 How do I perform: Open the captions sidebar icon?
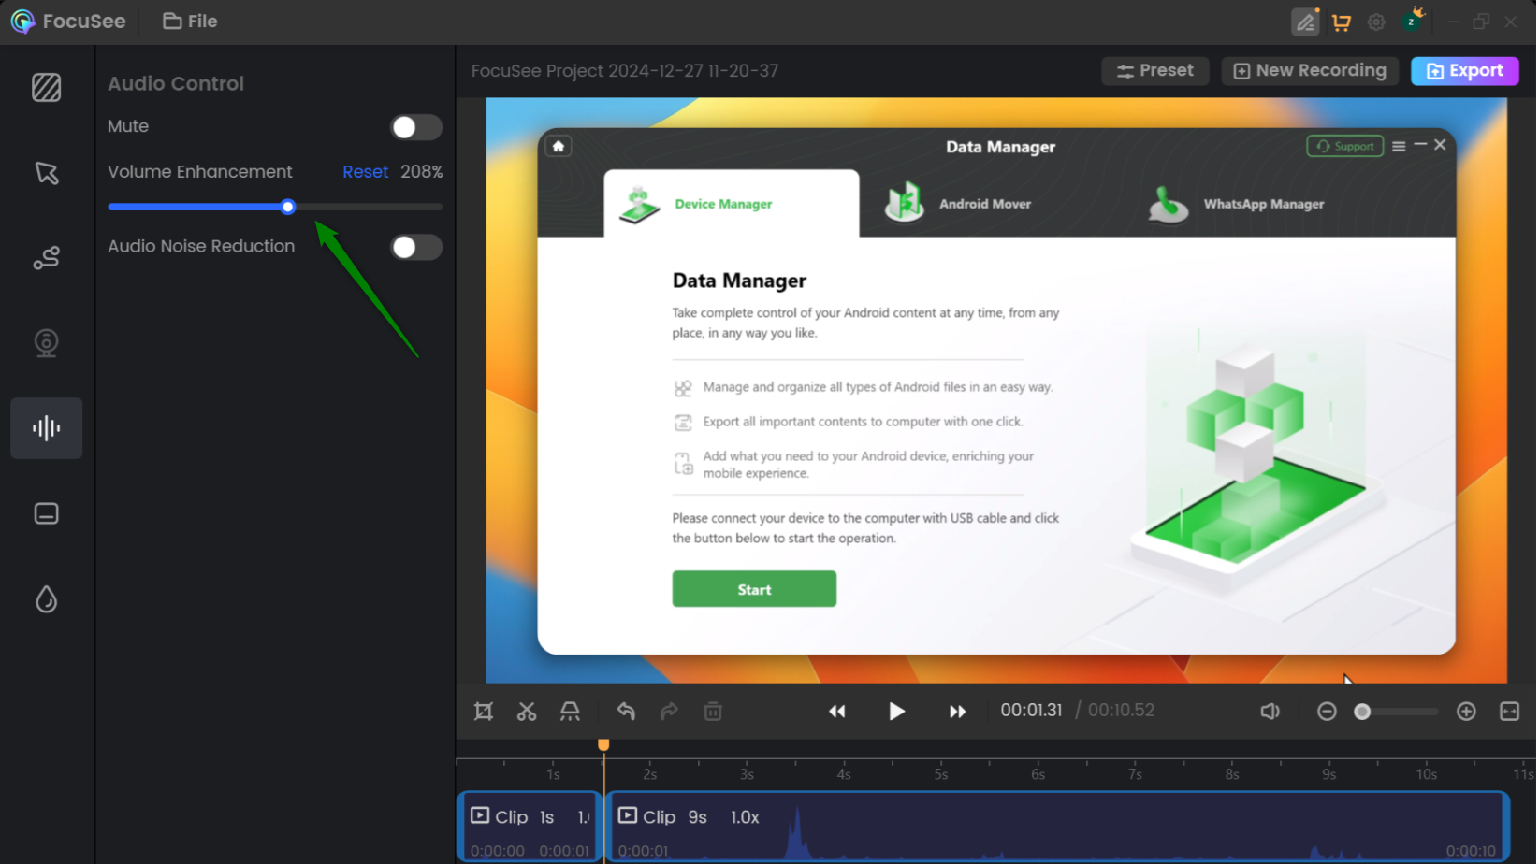[x=46, y=513]
